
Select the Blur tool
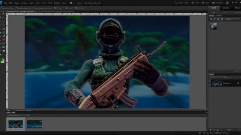point(3,51)
